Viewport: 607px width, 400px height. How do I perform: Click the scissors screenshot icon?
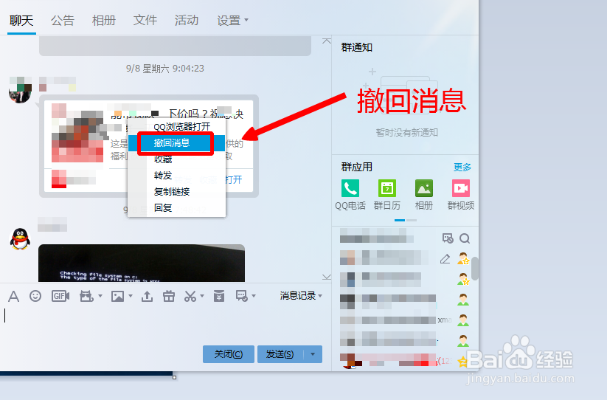coord(190,297)
